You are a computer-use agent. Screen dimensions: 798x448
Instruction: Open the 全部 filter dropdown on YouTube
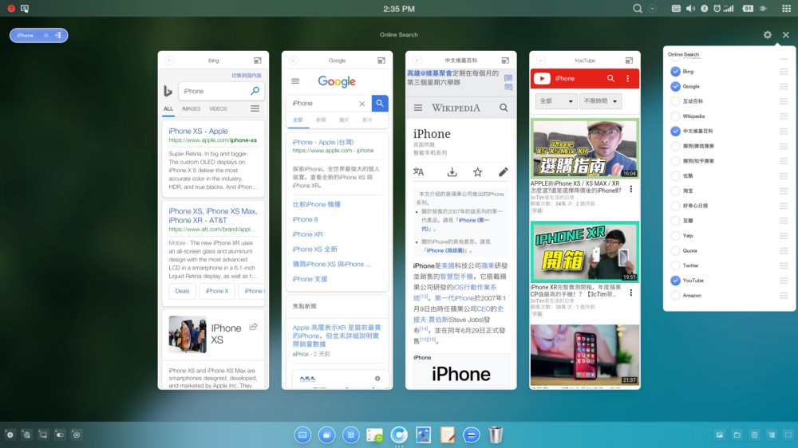(x=555, y=101)
